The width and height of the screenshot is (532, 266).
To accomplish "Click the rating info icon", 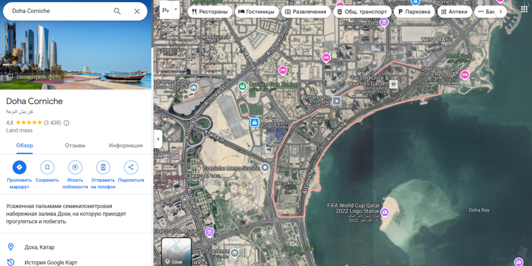I will pos(66,123).
